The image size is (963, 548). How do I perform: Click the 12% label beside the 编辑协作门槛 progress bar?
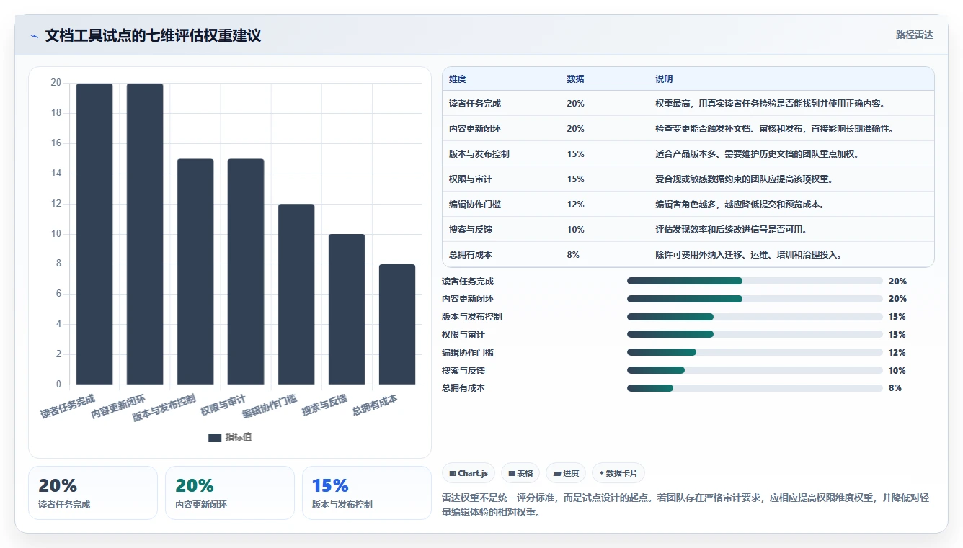point(897,353)
